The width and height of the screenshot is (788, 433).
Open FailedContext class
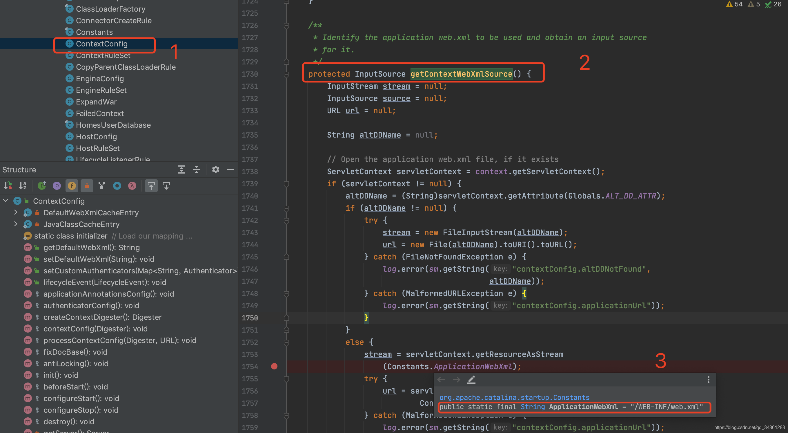(100, 113)
